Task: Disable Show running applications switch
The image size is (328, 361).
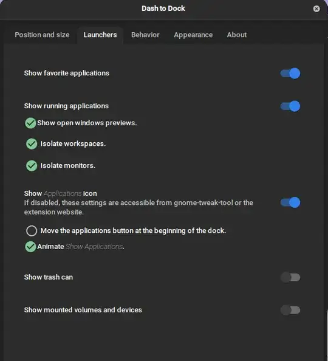Action: (290, 106)
